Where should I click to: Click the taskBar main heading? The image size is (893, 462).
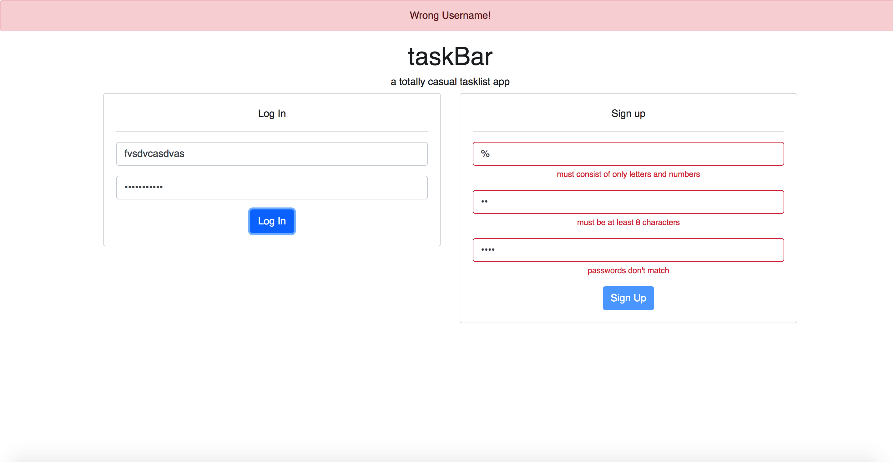pos(450,57)
